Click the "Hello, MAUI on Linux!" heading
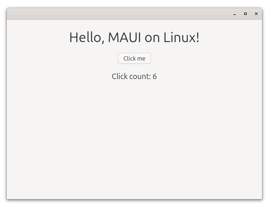 (x=134, y=37)
